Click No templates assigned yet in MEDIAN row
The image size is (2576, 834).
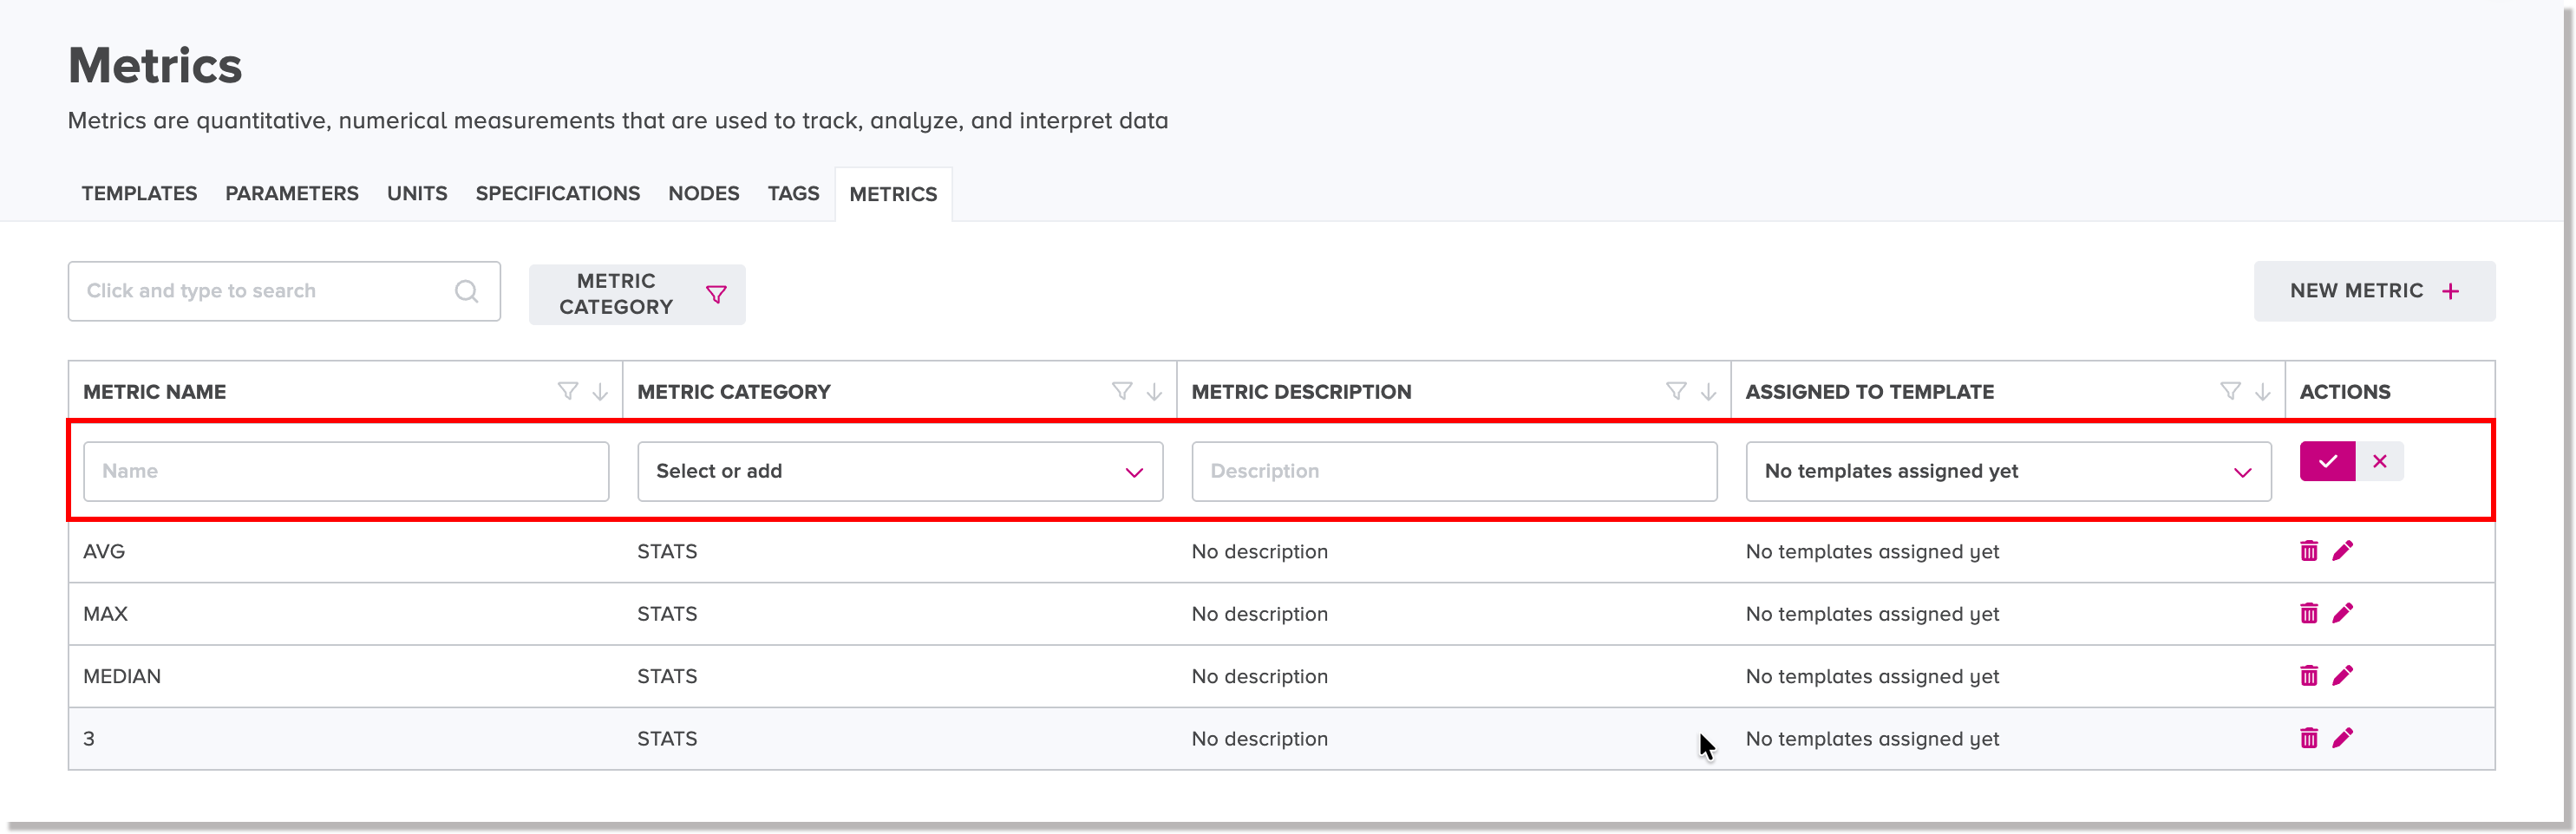[x=1872, y=676]
